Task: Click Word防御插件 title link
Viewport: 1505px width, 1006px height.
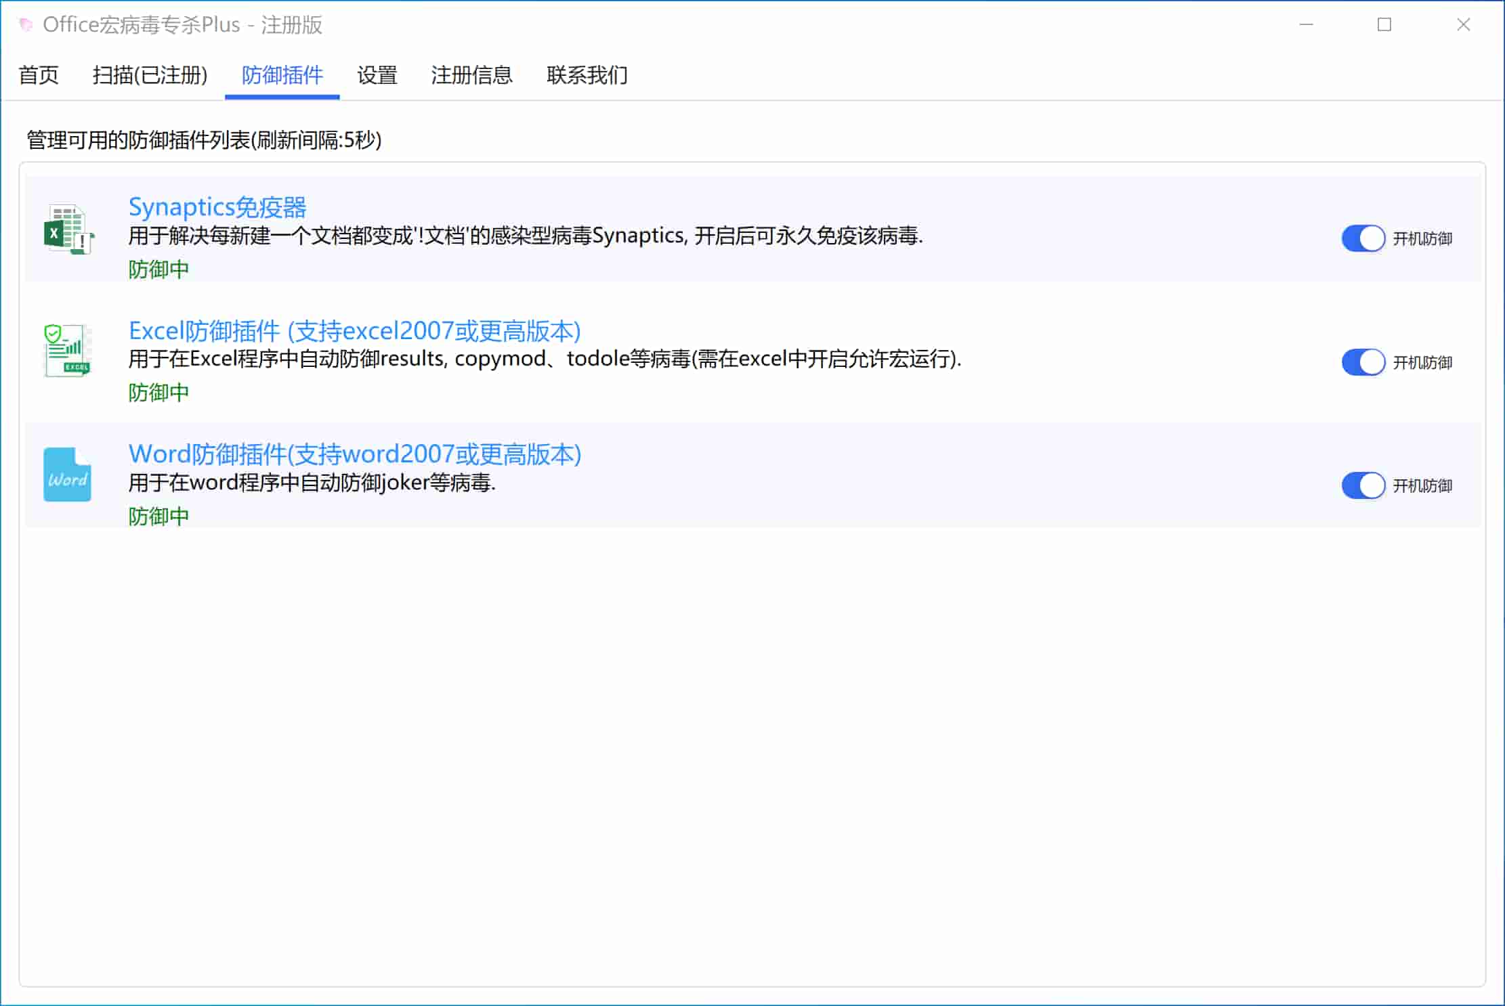Action: [354, 454]
